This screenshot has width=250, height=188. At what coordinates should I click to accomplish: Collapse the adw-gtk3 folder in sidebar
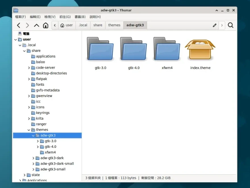click(x=33, y=135)
